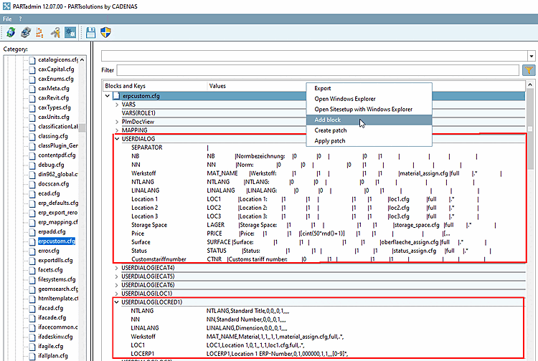
Task: Expand the VARS block
Action: click(118, 105)
